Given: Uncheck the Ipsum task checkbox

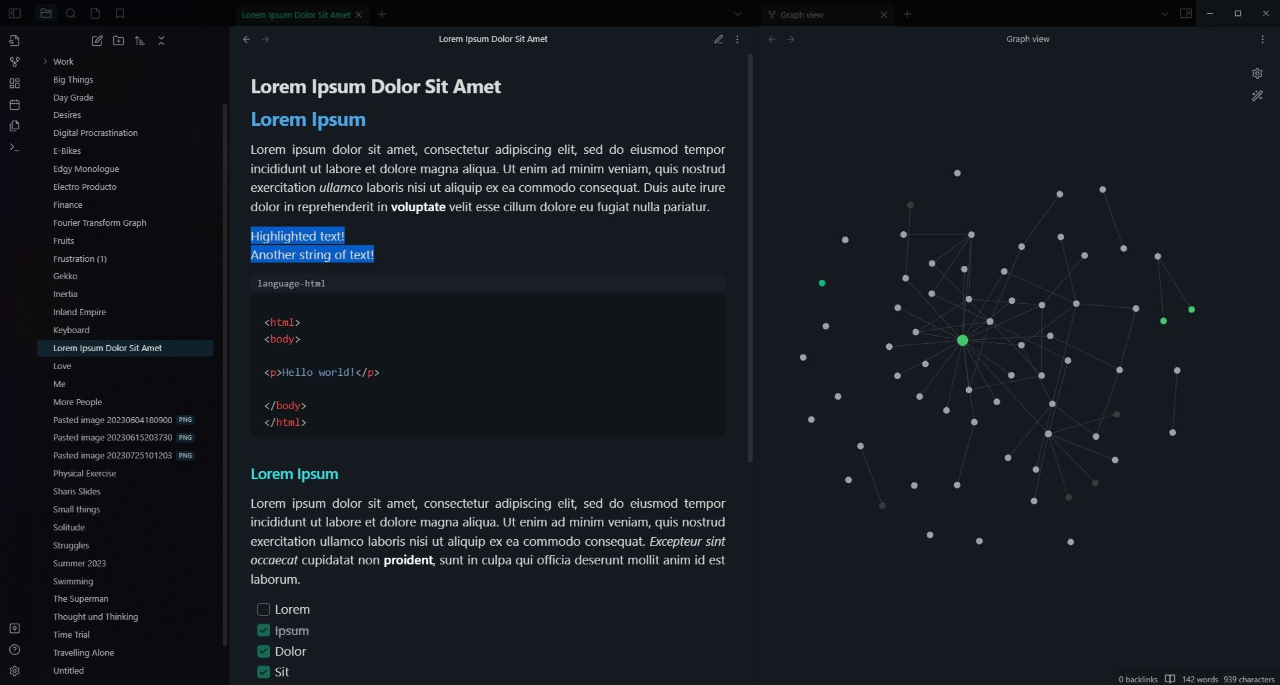Looking at the screenshot, I should click(x=263, y=630).
